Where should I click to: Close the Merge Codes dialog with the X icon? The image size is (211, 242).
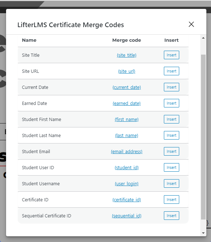pyautogui.click(x=191, y=24)
